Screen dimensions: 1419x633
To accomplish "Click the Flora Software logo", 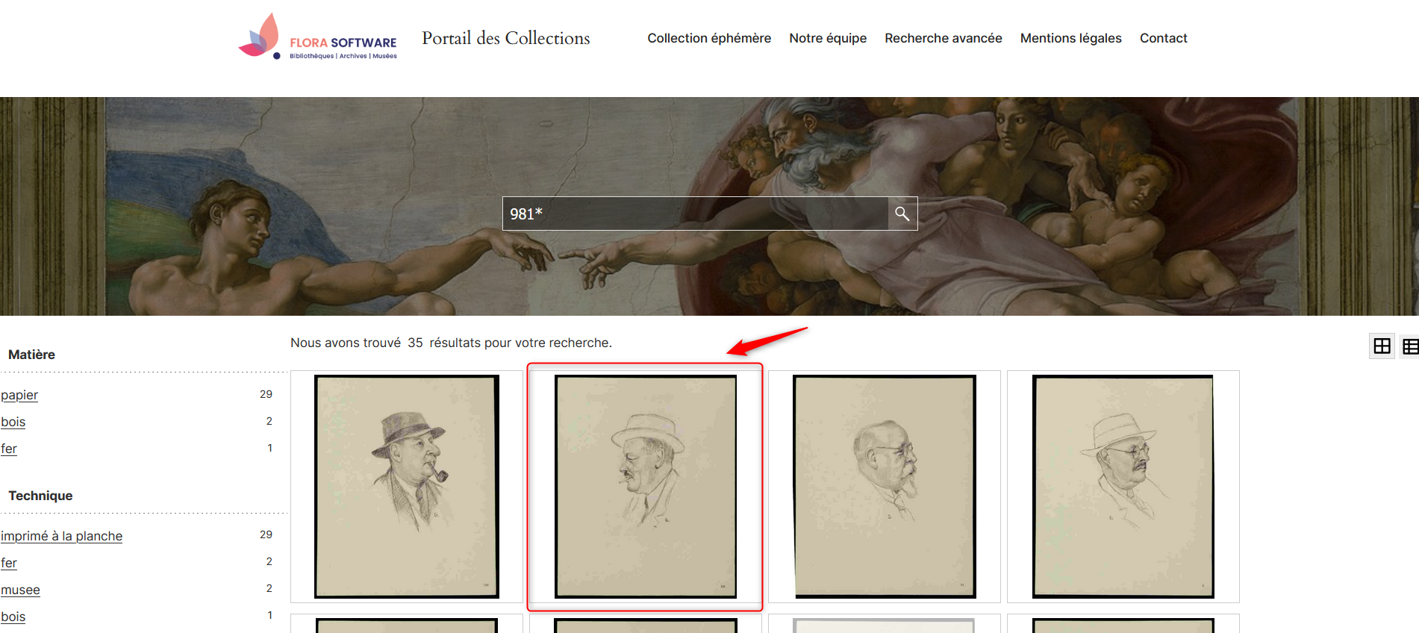I will pos(318,38).
